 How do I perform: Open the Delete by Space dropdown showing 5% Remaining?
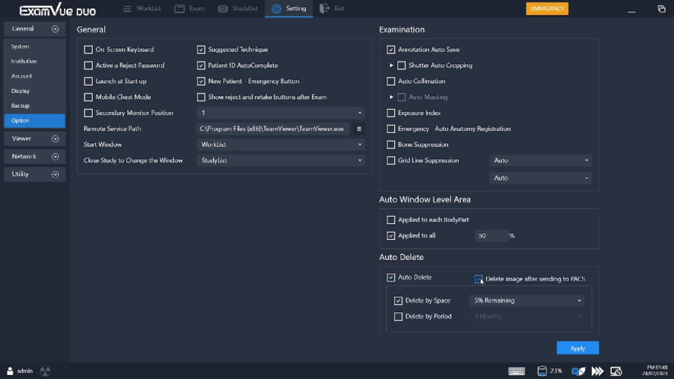(x=526, y=300)
